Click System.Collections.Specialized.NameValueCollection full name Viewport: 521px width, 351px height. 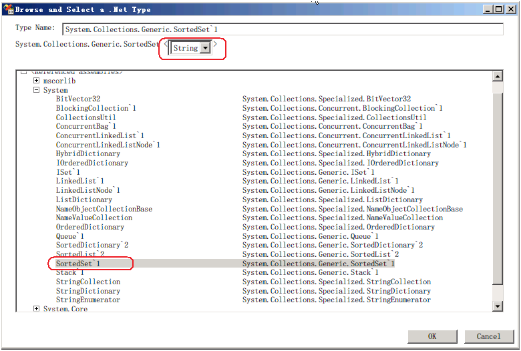[343, 218]
